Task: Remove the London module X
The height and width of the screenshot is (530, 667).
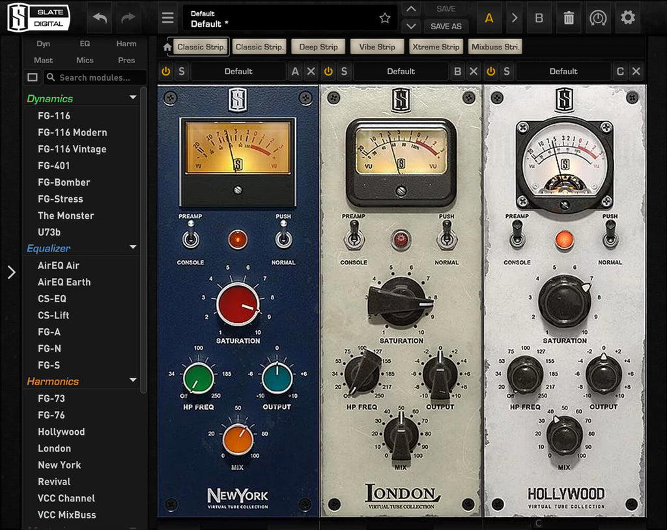Action: pos(474,72)
